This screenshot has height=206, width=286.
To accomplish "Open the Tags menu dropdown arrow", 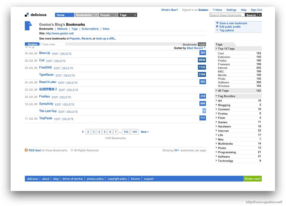I will point(135,15).
